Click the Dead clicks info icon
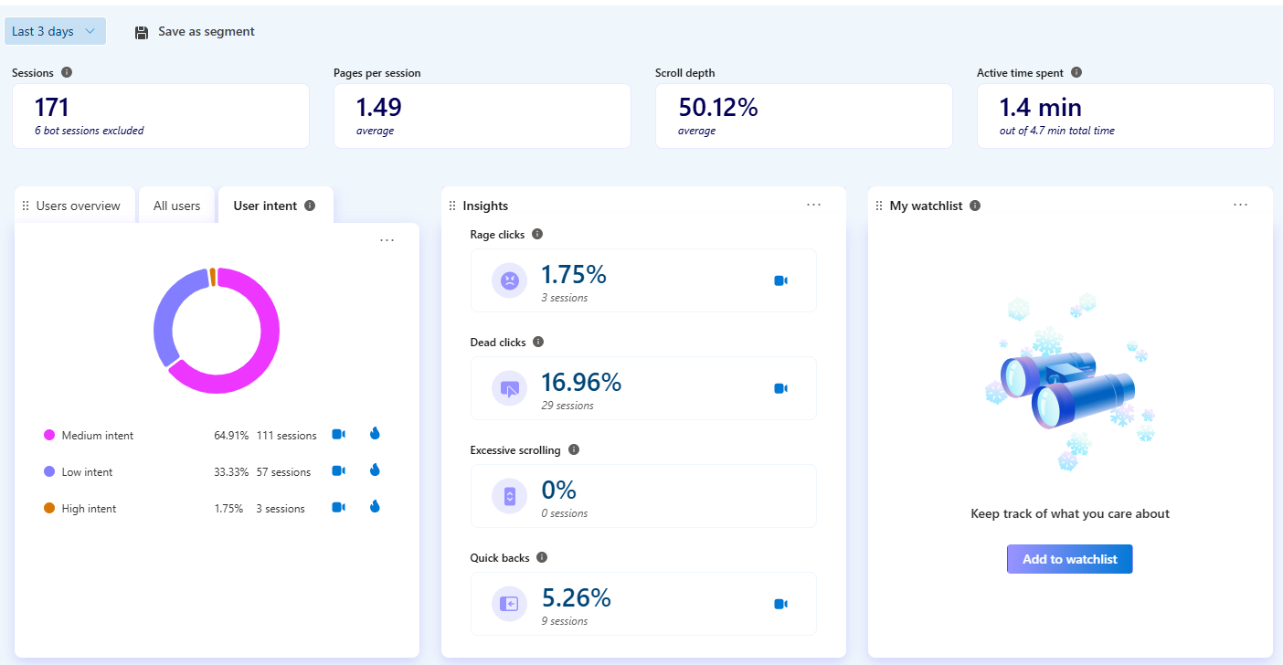 pos(537,342)
